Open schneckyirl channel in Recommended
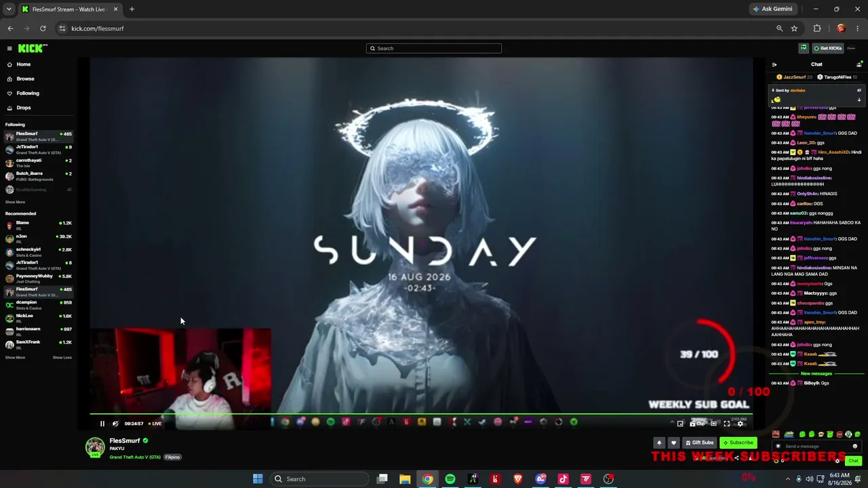This screenshot has height=488, width=868. click(39, 252)
